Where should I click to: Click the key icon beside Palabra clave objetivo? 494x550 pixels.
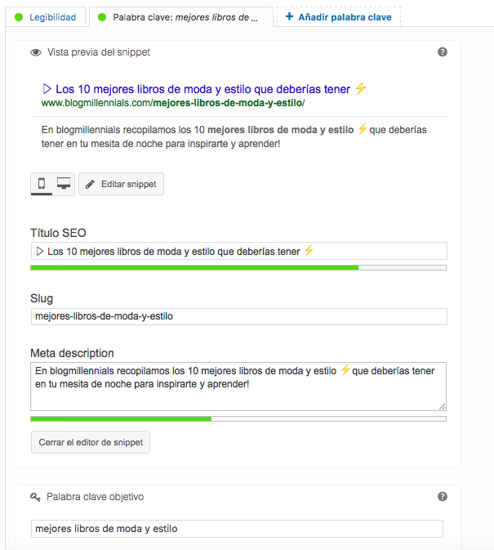pos(36,497)
